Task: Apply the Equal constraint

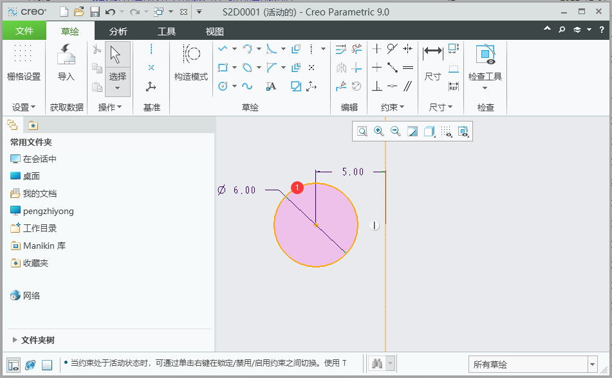Action: pyautogui.click(x=408, y=67)
